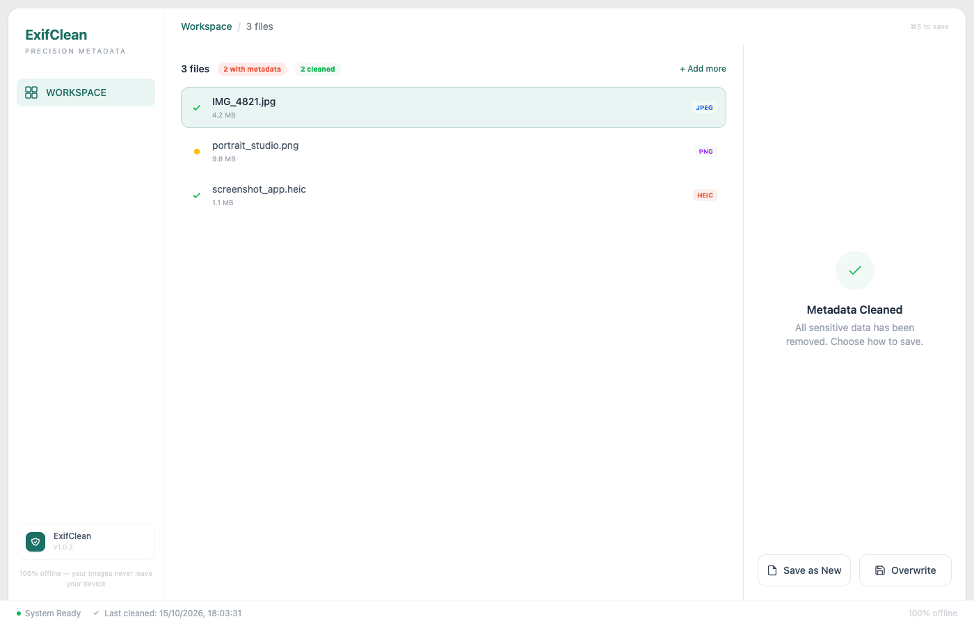Click the HEIC format badge

(x=705, y=195)
